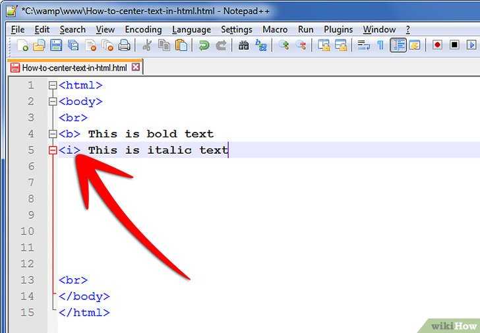Select the How-to-center-text-in-html.html tab
The image size is (480, 333).
coord(75,68)
